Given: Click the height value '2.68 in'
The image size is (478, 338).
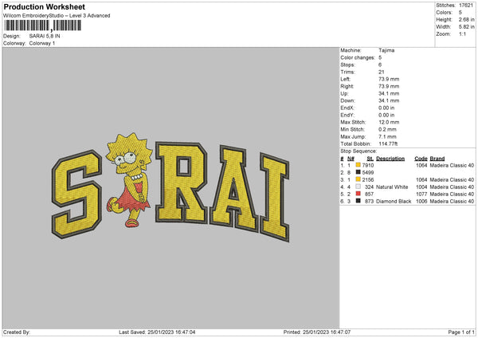Looking at the screenshot, I should 466,19.
